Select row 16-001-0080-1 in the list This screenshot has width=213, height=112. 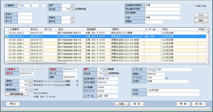(105, 58)
